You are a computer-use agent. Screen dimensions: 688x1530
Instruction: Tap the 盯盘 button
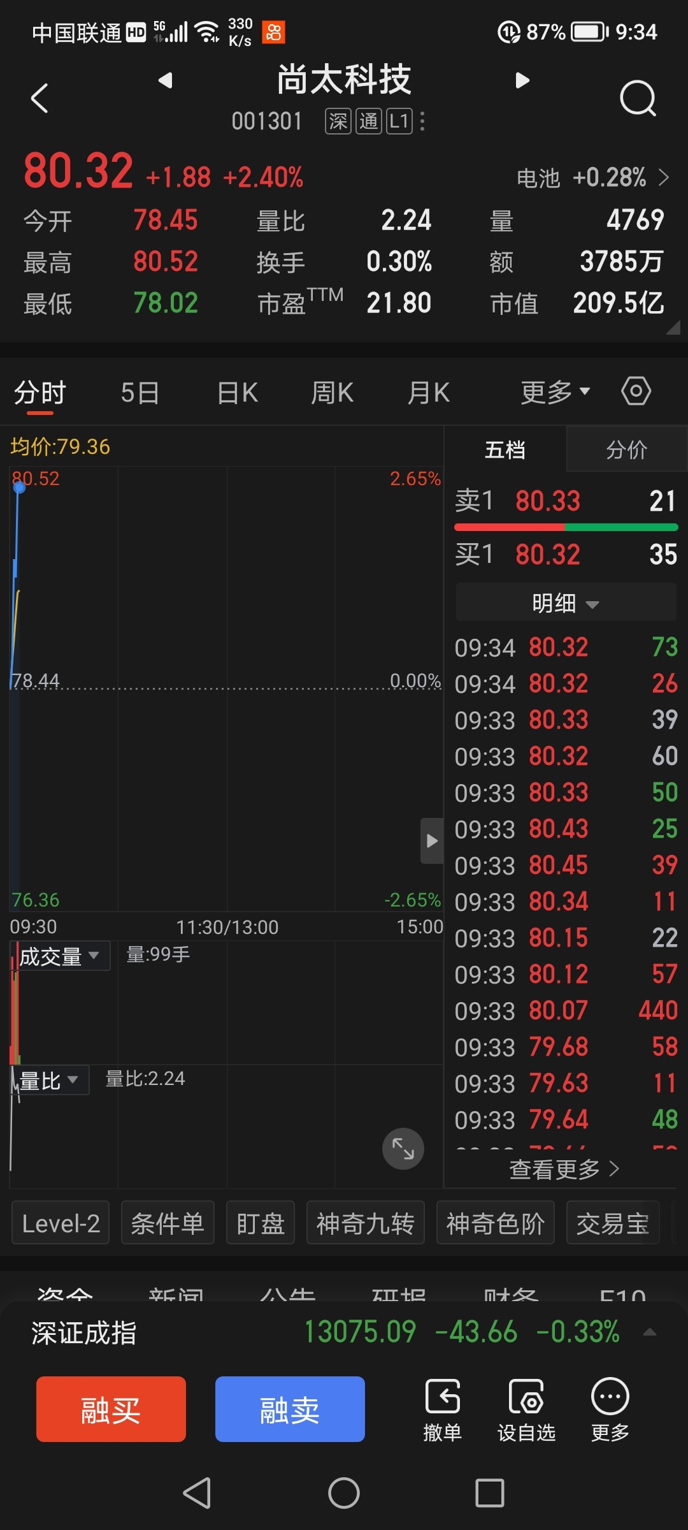coord(261,1223)
